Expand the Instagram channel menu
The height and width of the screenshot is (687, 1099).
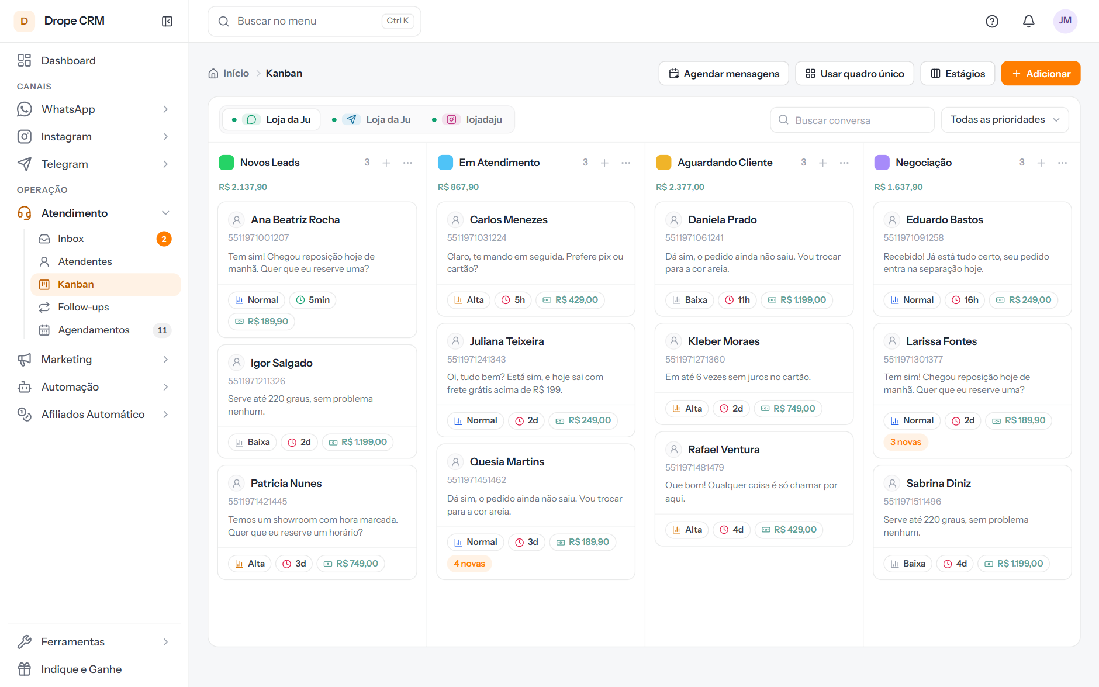coord(94,136)
